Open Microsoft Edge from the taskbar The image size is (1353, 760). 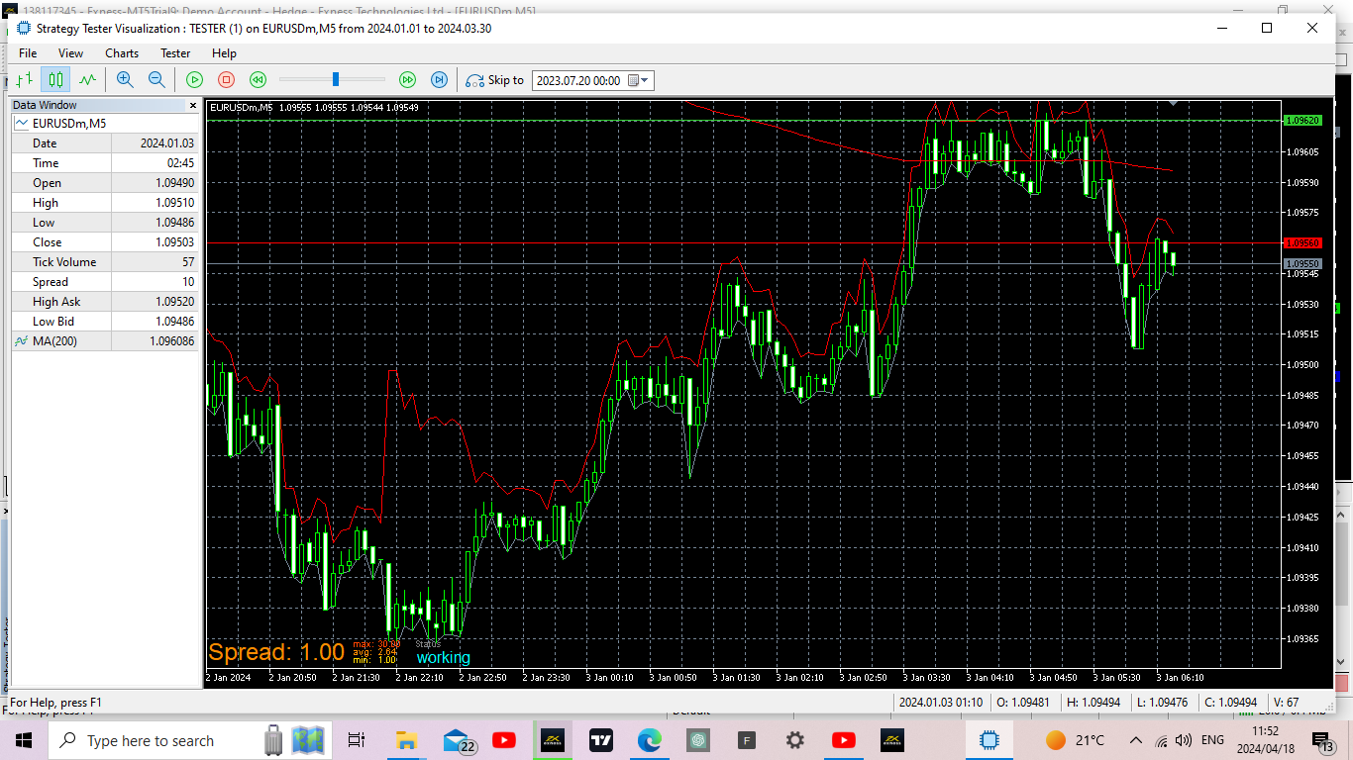[x=649, y=740]
